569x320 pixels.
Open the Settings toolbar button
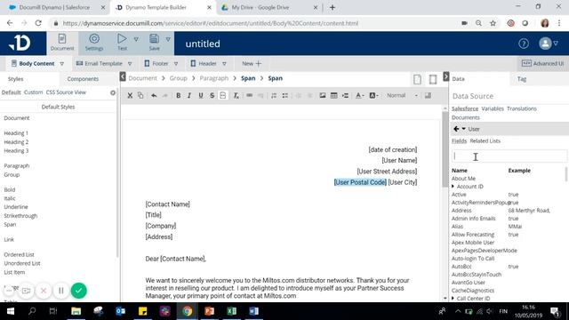(94, 43)
